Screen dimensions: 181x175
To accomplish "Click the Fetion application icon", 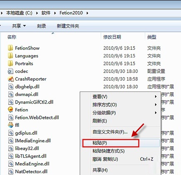I will [10, 110].
